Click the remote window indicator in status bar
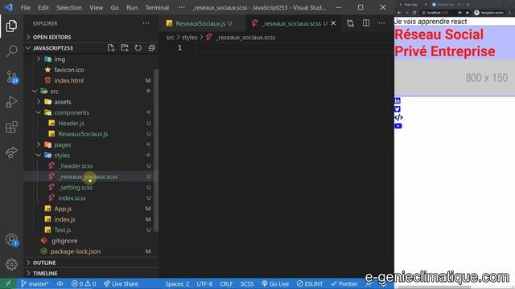515x289 pixels. 8,283
